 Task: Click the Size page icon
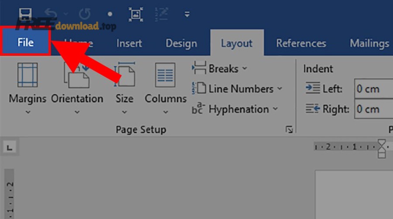(124, 75)
